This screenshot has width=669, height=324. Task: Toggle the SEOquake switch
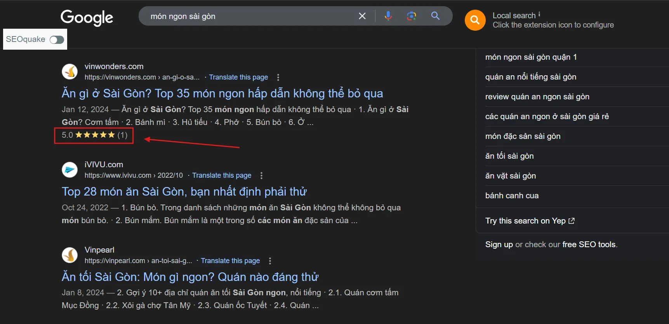point(57,40)
